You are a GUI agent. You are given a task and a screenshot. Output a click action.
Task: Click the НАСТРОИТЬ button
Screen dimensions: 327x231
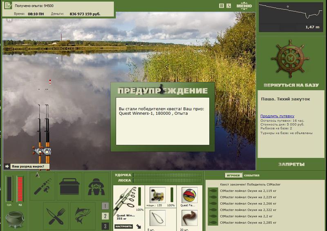tap(124, 226)
